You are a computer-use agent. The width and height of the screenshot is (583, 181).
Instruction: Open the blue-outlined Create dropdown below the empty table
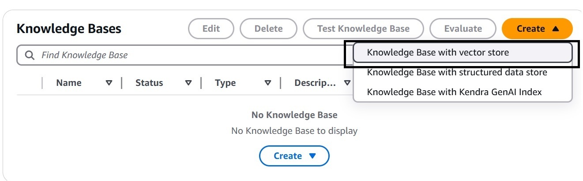294,156
